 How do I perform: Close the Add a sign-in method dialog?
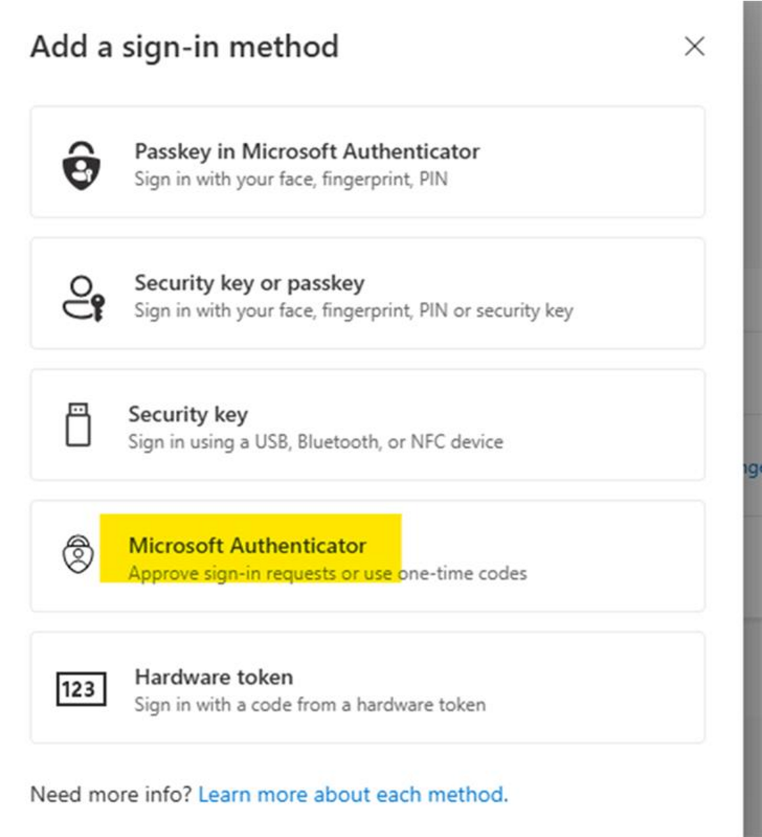point(695,47)
